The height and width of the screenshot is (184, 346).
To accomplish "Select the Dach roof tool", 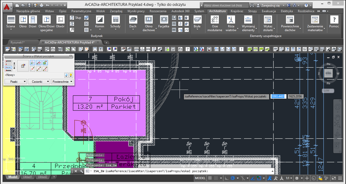I will (x=133, y=22).
